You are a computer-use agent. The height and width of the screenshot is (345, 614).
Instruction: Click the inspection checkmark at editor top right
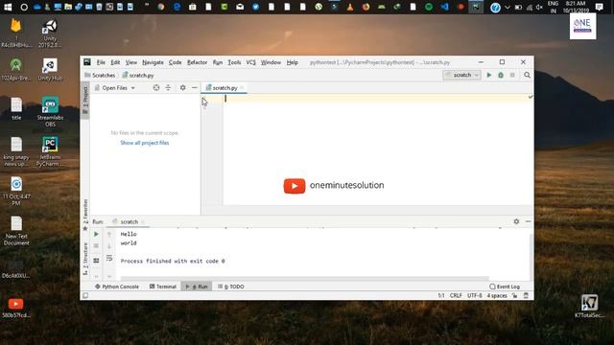tap(531, 97)
